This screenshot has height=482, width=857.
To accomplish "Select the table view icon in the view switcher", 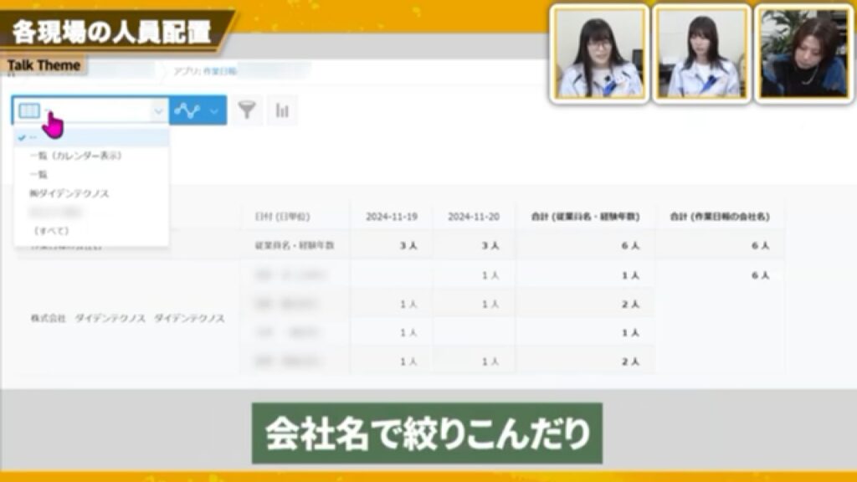I will click(x=28, y=110).
